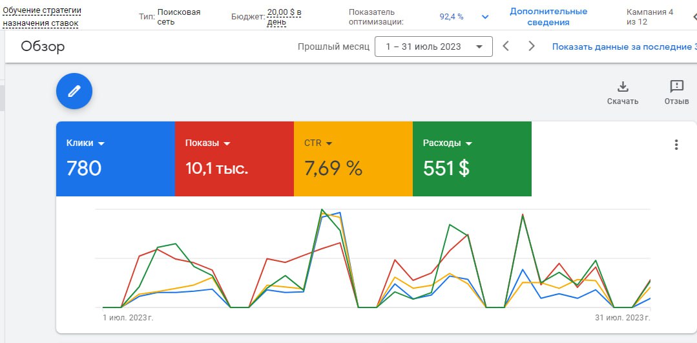The height and width of the screenshot is (343, 697).
Task: Click the 92,4 % optimization score
Action: tap(452, 17)
